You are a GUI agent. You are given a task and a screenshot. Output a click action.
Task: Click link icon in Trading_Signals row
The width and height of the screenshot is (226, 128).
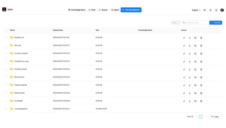184,85
